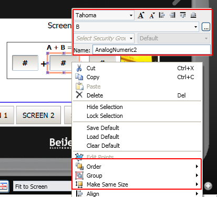217x197 pixels.
Task: Increase font size with large A icon
Action: click(x=141, y=15)
